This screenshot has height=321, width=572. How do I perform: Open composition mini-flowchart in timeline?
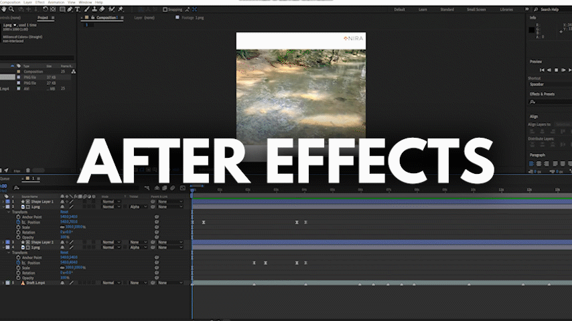click(147, 188)
